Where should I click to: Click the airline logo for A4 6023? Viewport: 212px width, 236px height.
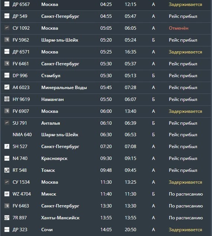pyautogui.click(x=7, y=87)
